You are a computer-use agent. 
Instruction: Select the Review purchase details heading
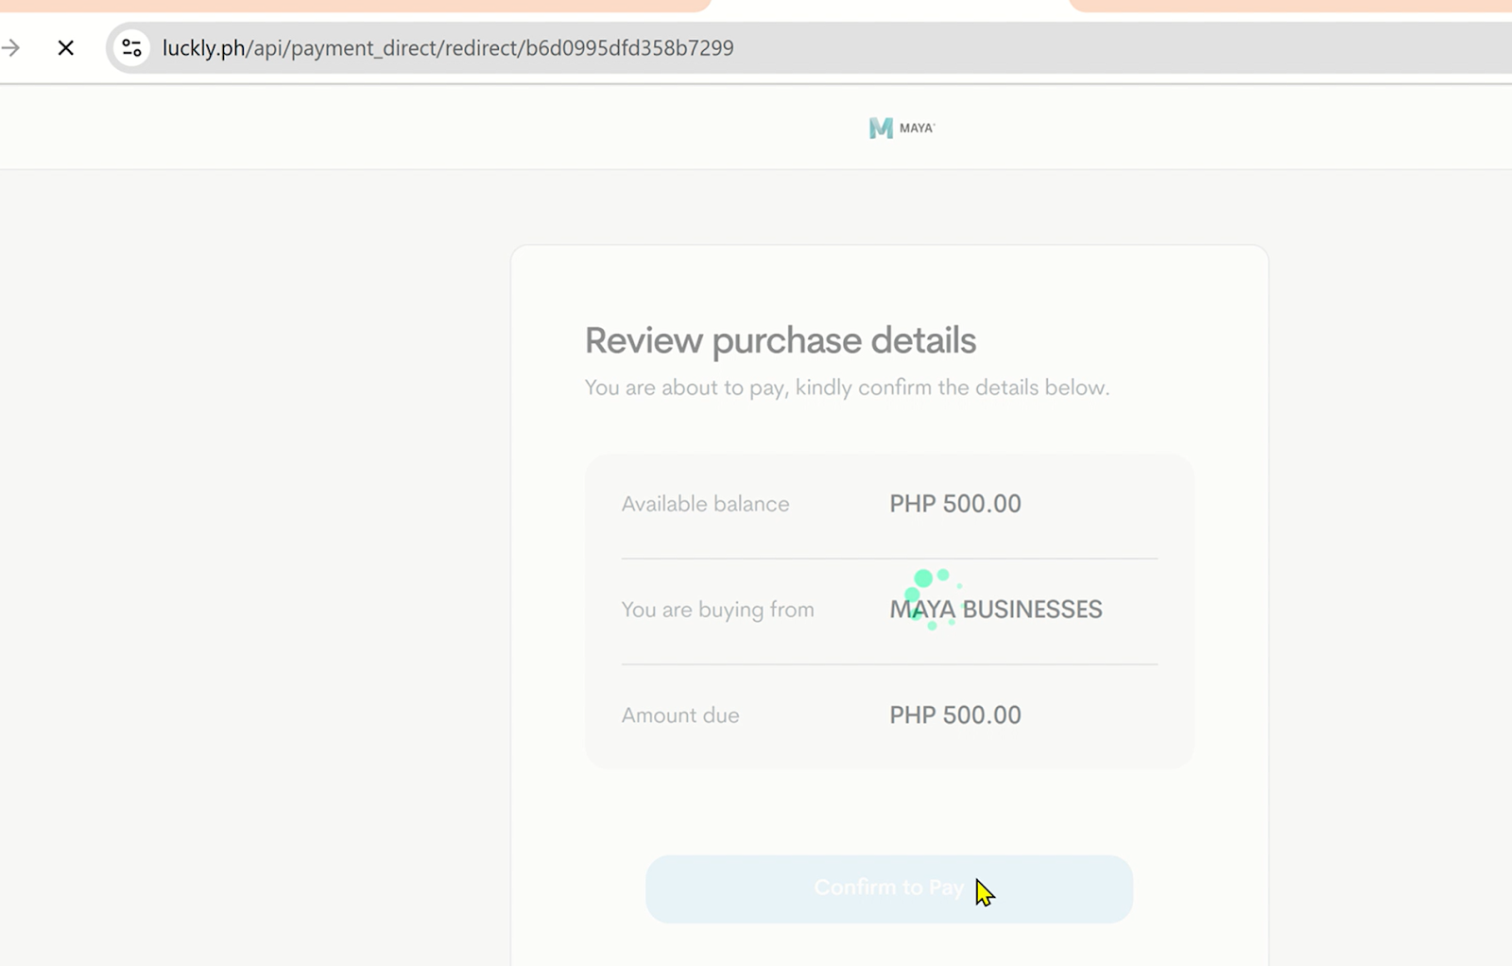pyautogui.click(x=780, y=340)
